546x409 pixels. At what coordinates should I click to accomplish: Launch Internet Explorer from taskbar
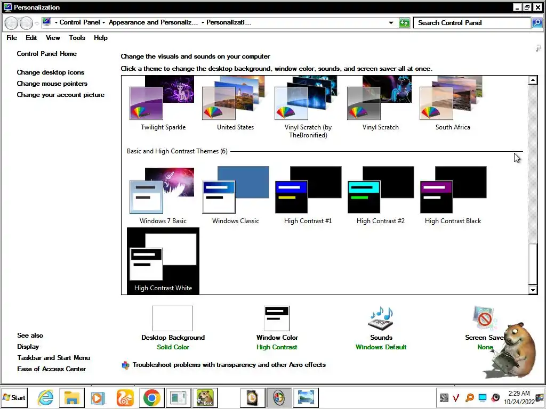coord(46,397)
